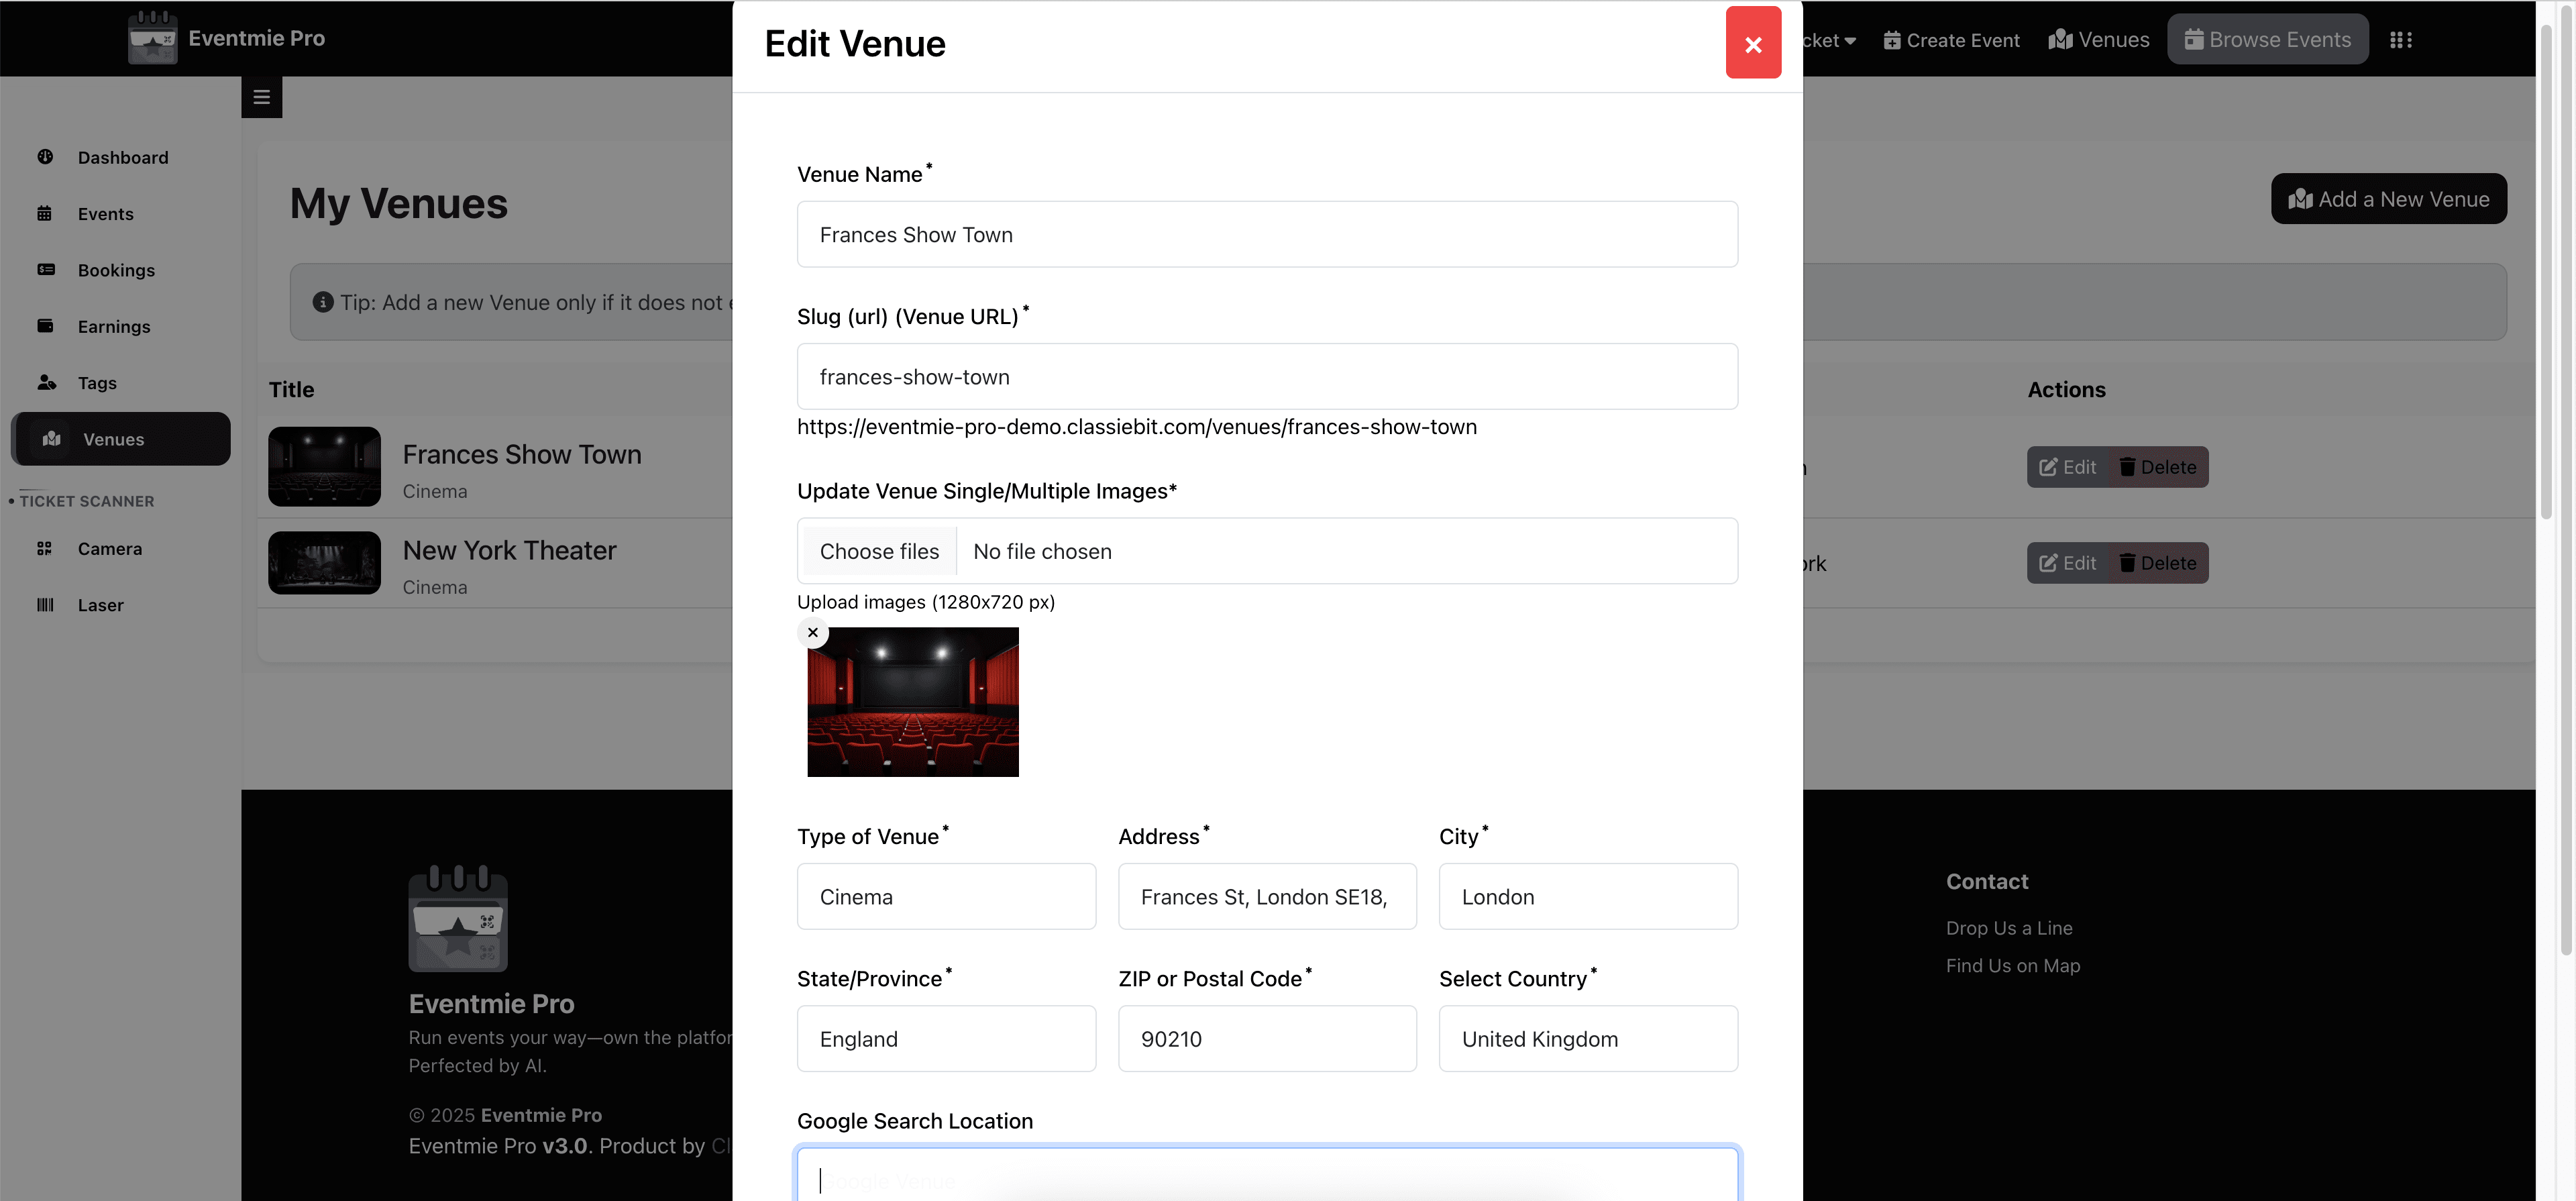Focus the ZIP or Postal Code field
The height and width of the screenshot is (1201, 2576).
coord(1266,1038)
